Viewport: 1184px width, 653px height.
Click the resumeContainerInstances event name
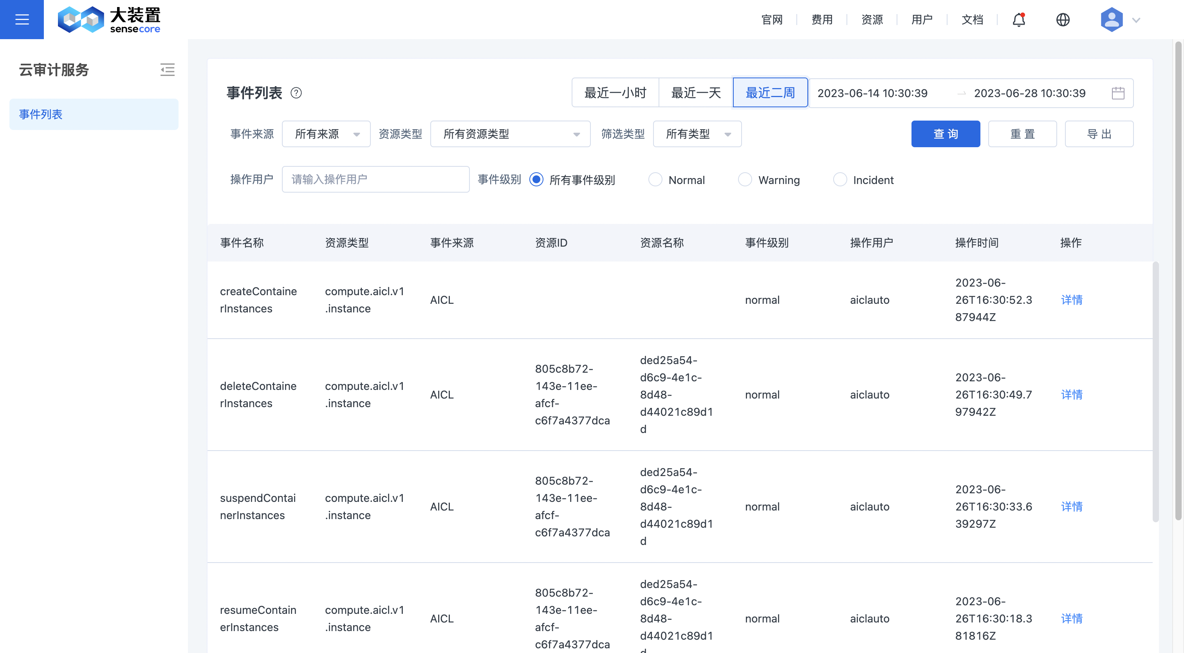[x=258, y=619]
